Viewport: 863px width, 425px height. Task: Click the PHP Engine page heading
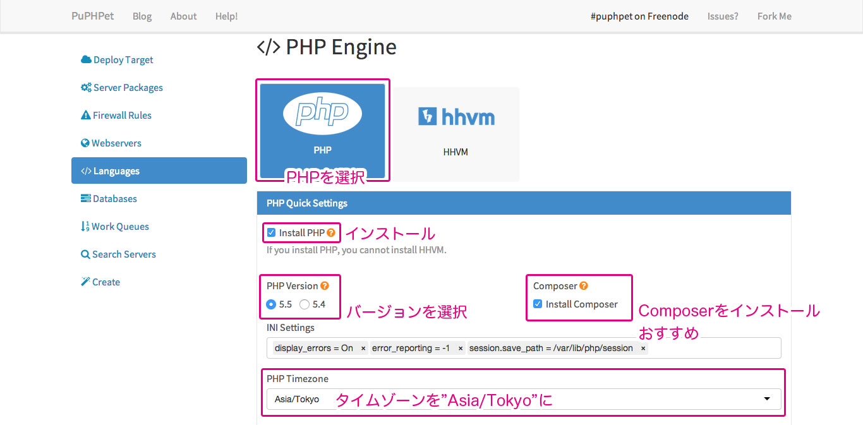coord(327,47)
